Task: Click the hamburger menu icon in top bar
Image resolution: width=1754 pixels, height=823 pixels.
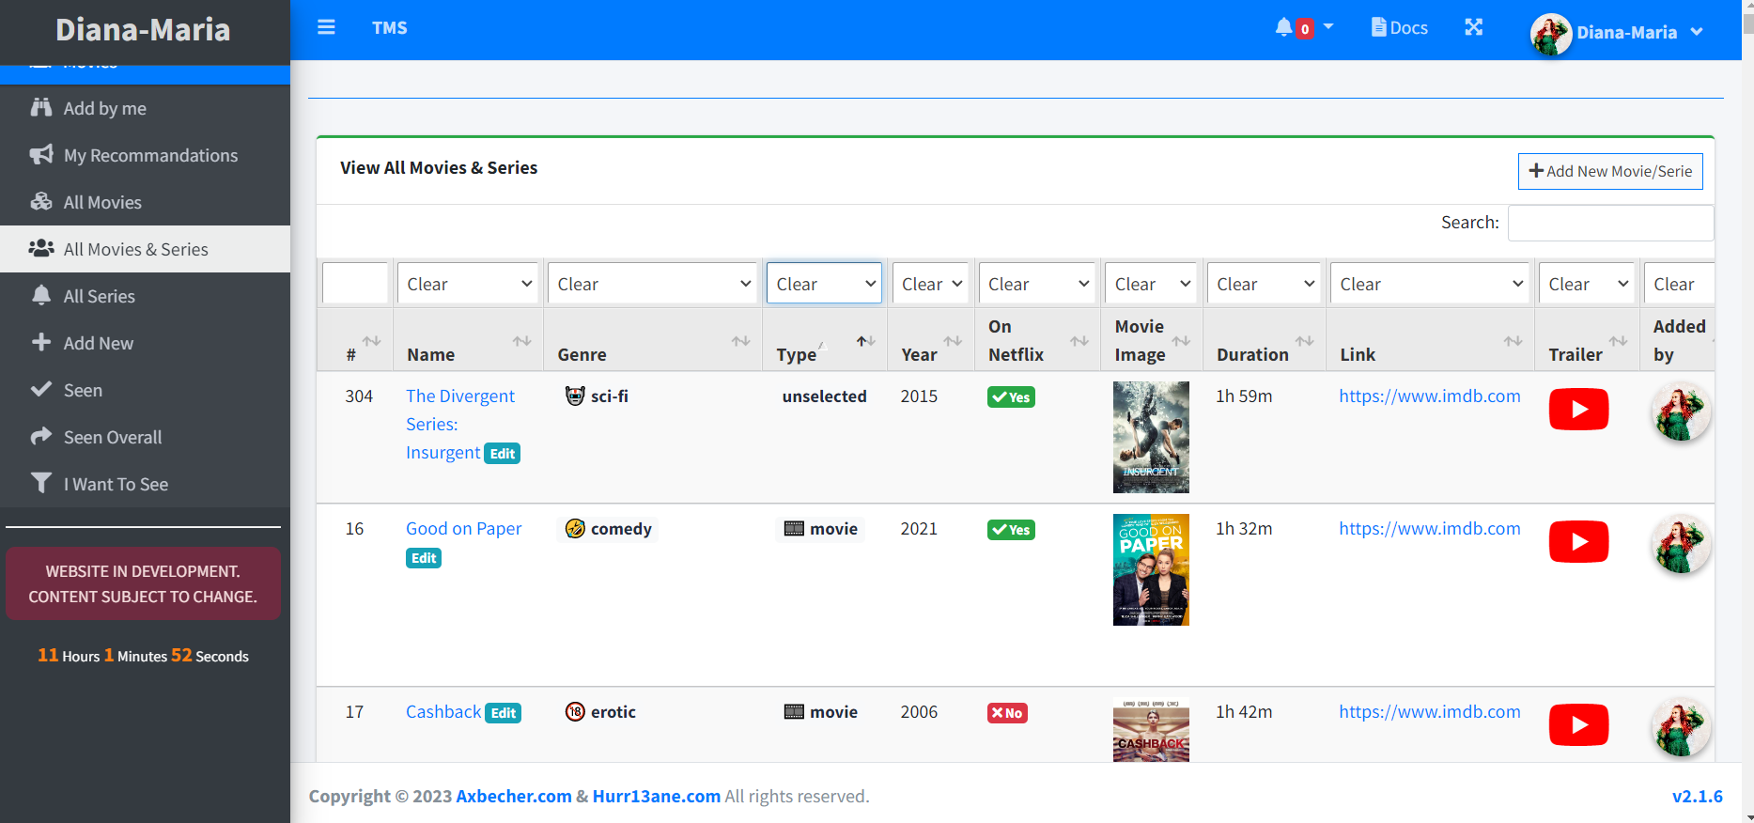Action: coord(326,27)
